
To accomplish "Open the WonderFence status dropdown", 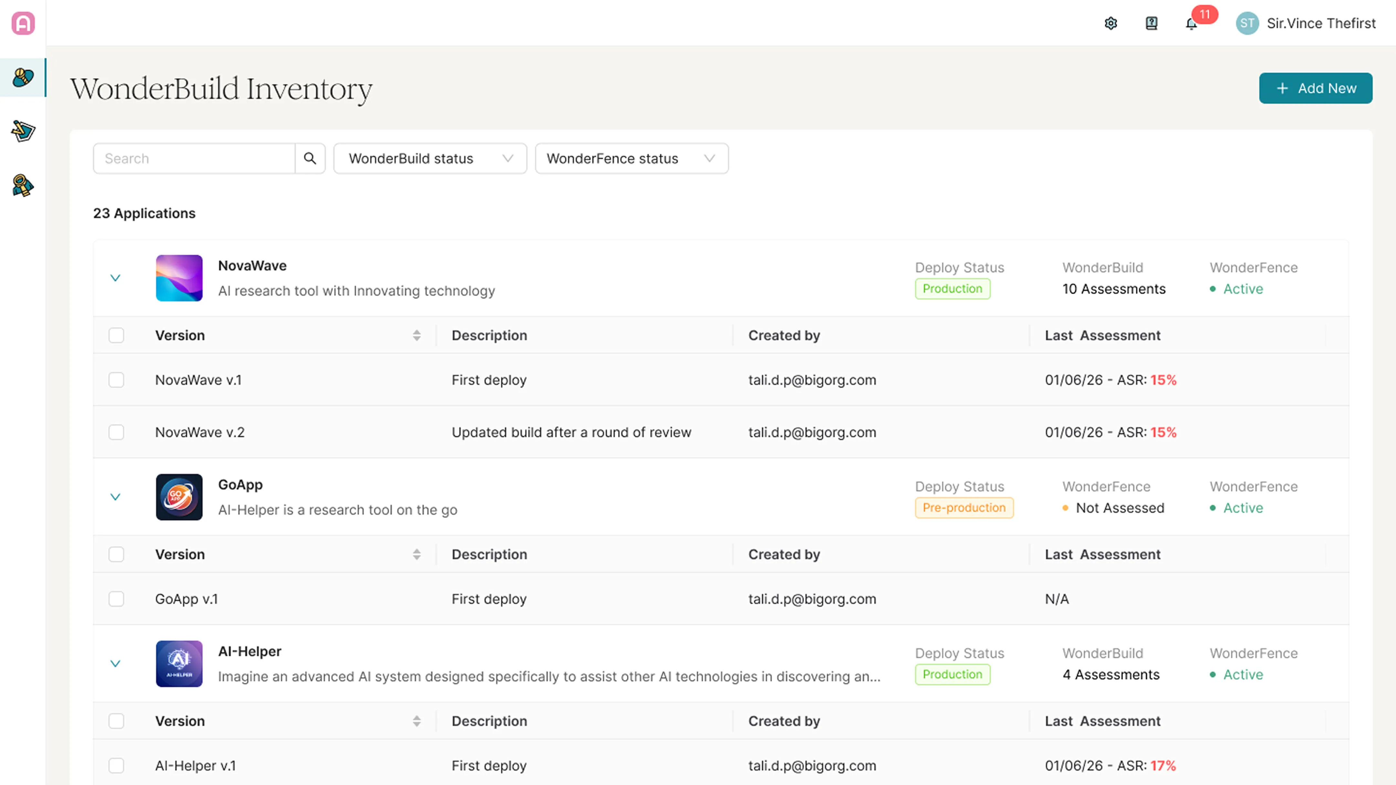I will click(632, 158).
